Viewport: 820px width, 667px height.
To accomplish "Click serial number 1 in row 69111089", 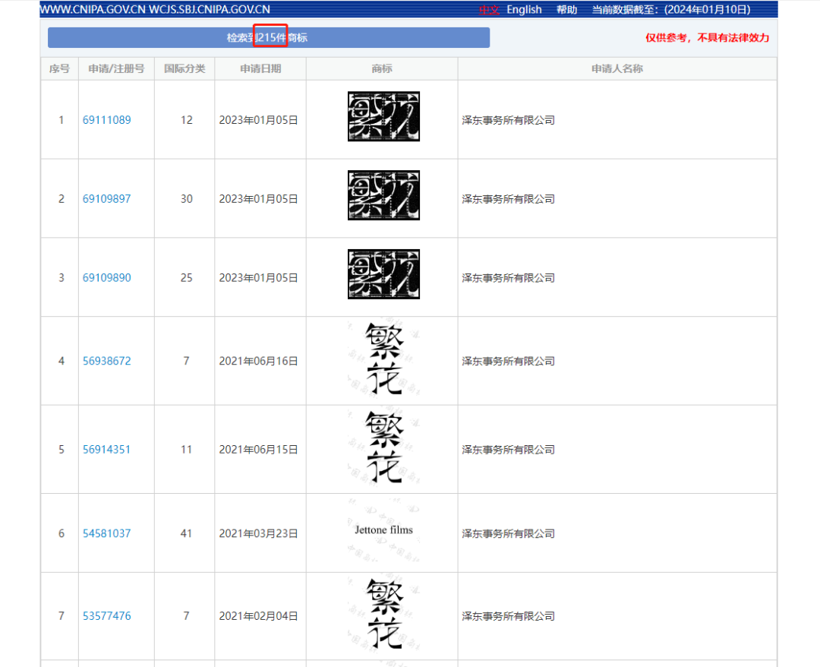I will point(61,120).
